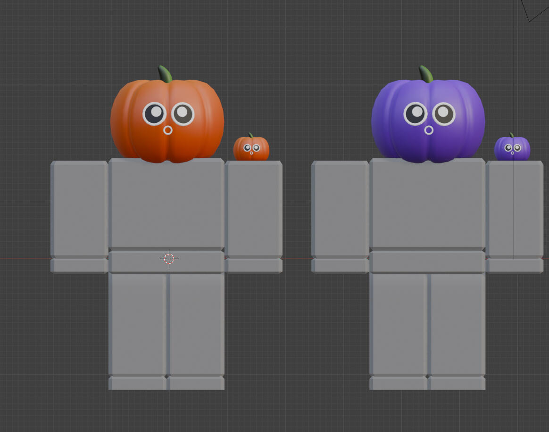Click the round mouth of the purple pumpkin
The width and height of the screenshot is (549, 432).
[429, 130]
